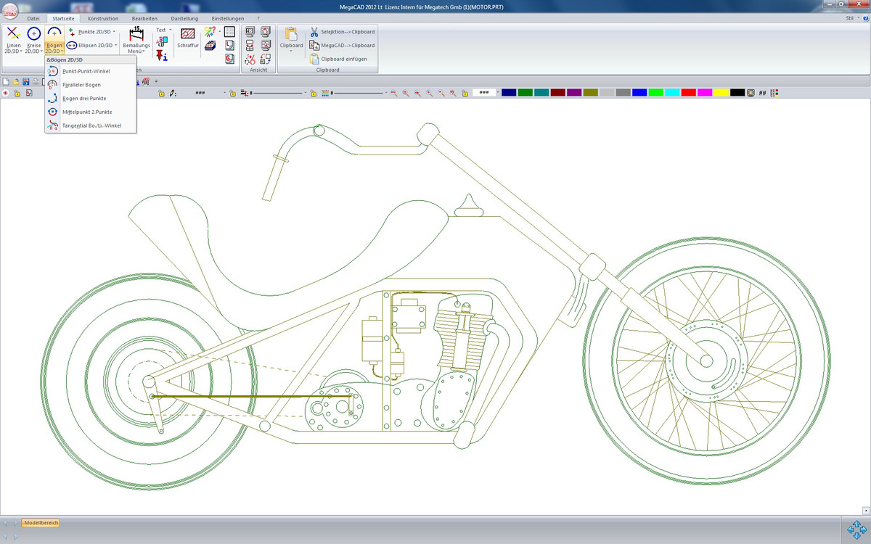Choose the yellow color swatch
Viewport: 871px width, 544px height.
click(721, 93)
